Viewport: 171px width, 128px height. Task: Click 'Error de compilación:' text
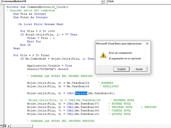(x=121, y=53)
